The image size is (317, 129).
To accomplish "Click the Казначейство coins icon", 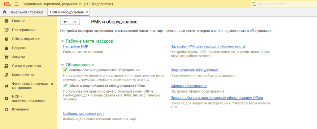I will (x=7, y=75).
